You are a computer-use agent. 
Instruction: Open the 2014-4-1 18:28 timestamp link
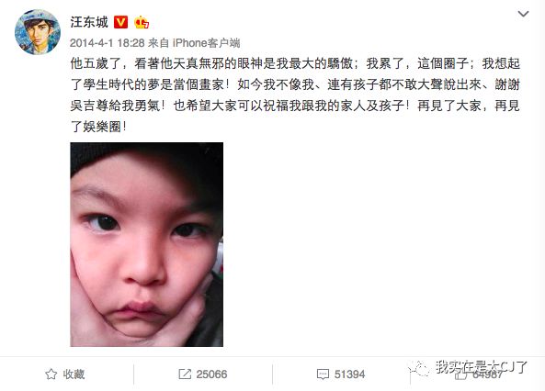(x=107, y=43)
